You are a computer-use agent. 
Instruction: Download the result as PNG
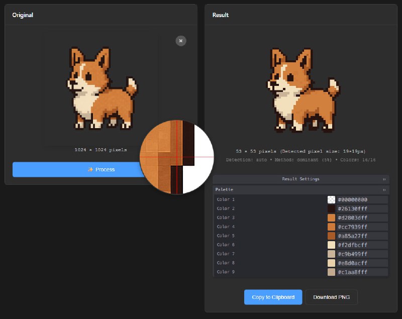coord(331,297)
